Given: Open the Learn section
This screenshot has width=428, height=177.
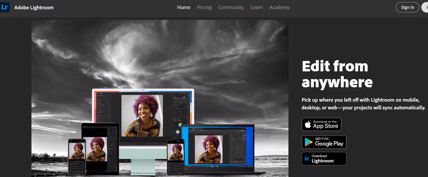Looking at the screenshot, I should (256, 7).
